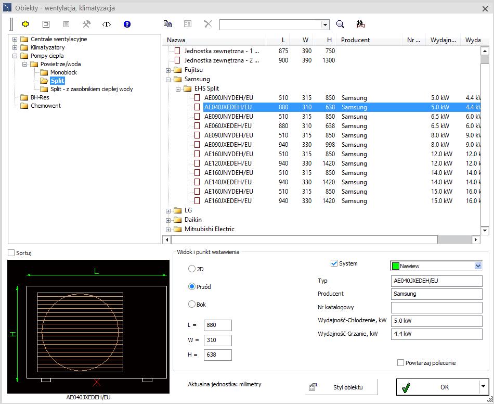
Task: Click the list's scroll right arrow
Action: [x=476, y=240]
